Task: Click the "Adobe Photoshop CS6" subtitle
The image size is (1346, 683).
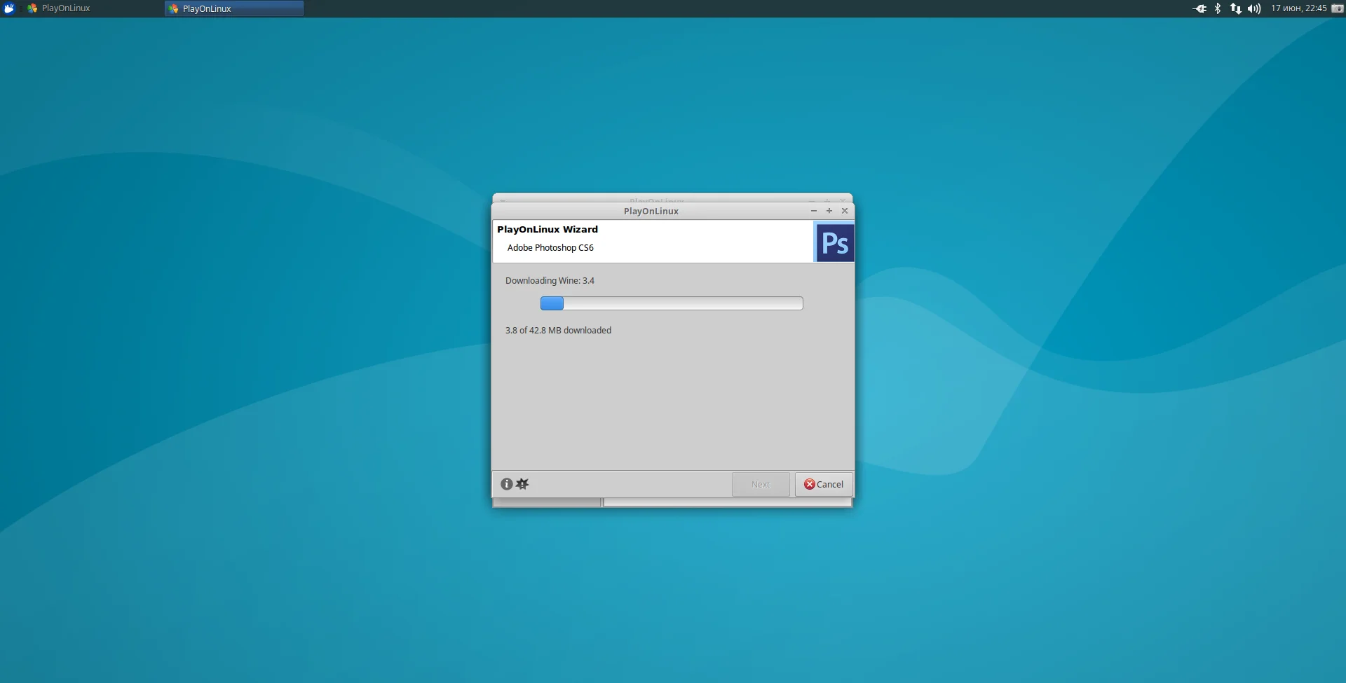Action: [x=550, y=247]
